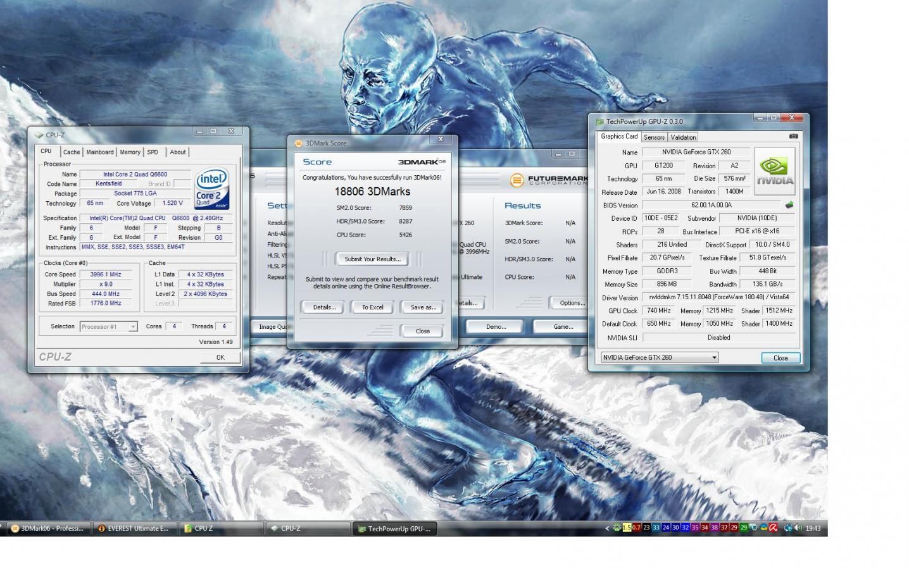Click the BIOS Version field 62.00.1A.00.0A
Viewport: 909px width, 568px height.
coord(712,205)
